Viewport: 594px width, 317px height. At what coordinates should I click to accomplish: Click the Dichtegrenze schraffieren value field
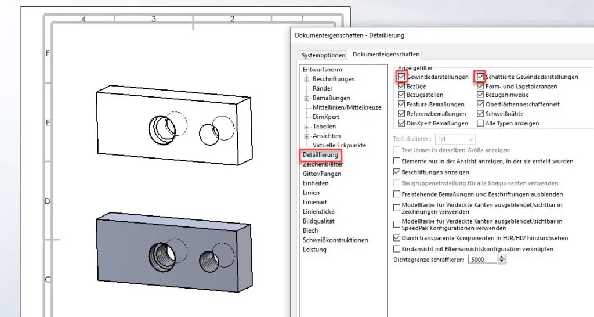[482, 260]
